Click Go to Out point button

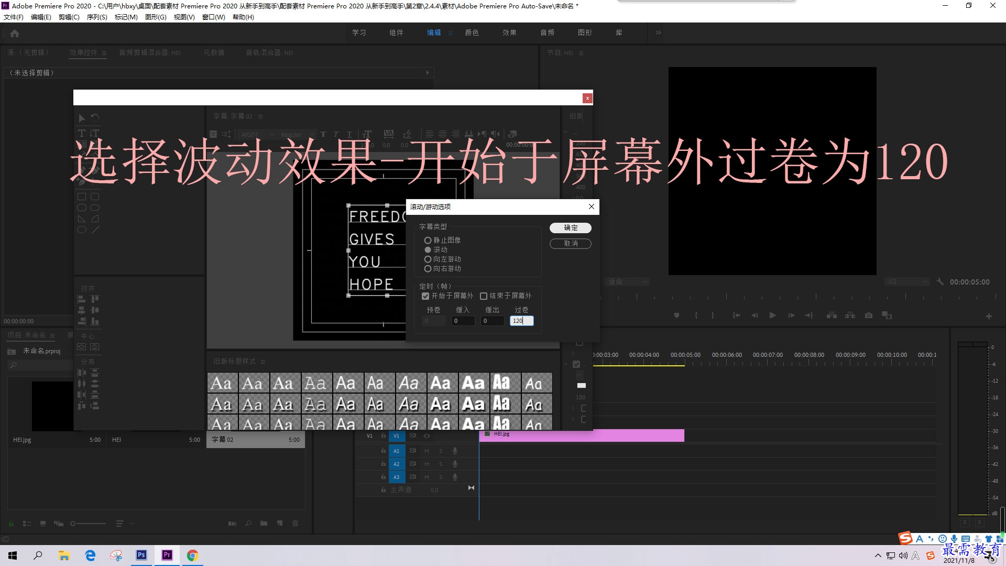(809, 315)
